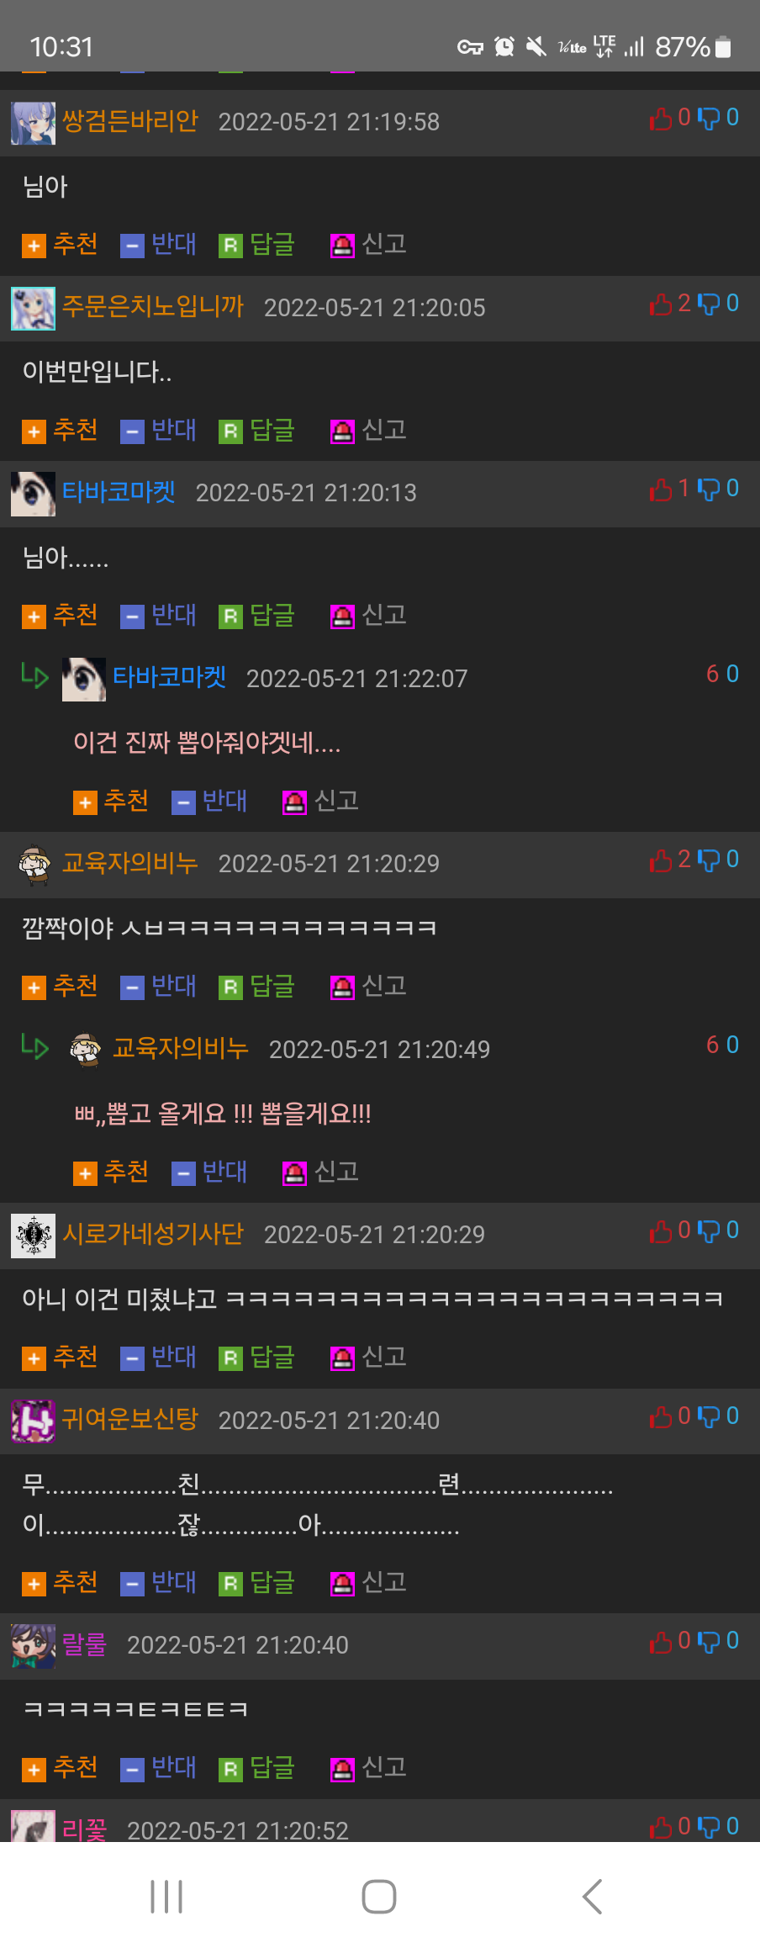The height and width of the screenshot is (1948, 760).
Task: Tap the thumbs-down icon on 시로가네성기사단's comment
Action: tap(709, 1231)
